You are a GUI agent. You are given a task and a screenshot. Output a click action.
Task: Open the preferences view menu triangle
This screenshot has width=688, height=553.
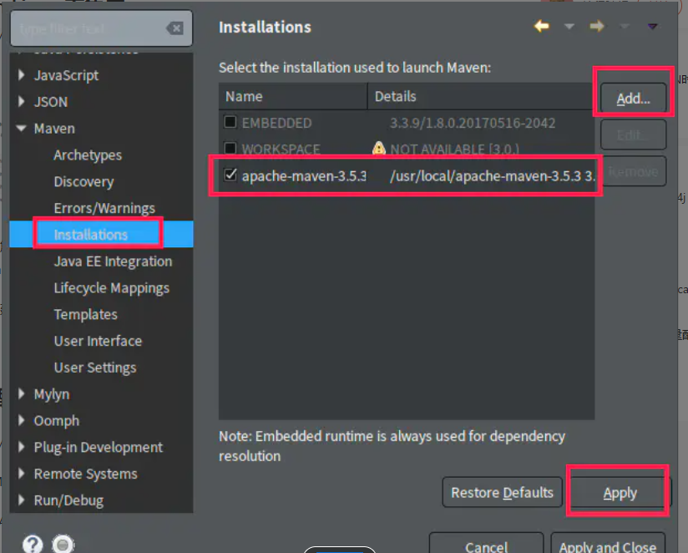[653, 27]
